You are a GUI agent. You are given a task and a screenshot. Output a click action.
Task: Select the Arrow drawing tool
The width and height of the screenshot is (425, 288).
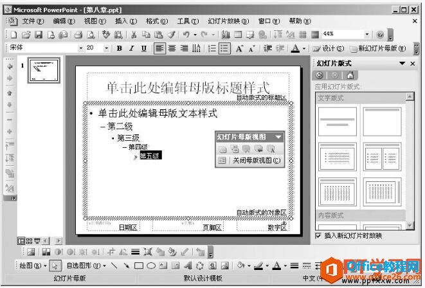pos(126,265)
